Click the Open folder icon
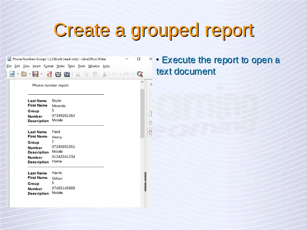Image resolution: width=307 pixels, height=230 pixels. coord(24,74)
